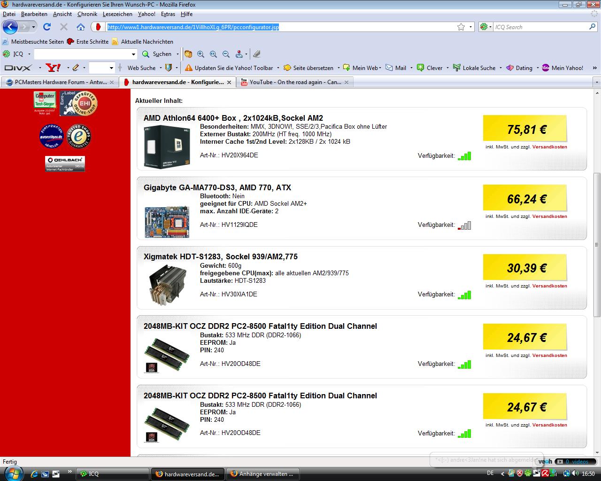The image size is (601, 481).
Task: Click the EHI Geprüfter Online-Shop seal
Action: coord(79,103)
